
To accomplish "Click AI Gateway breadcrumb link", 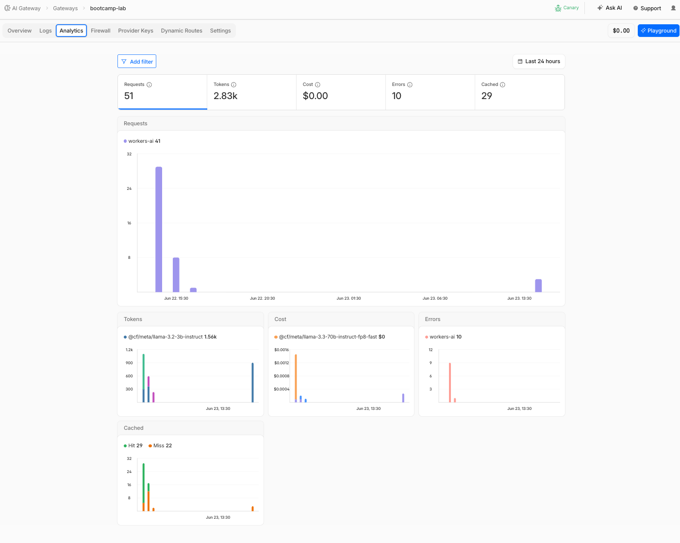I will pyautogui.click(x=26, y=8).
